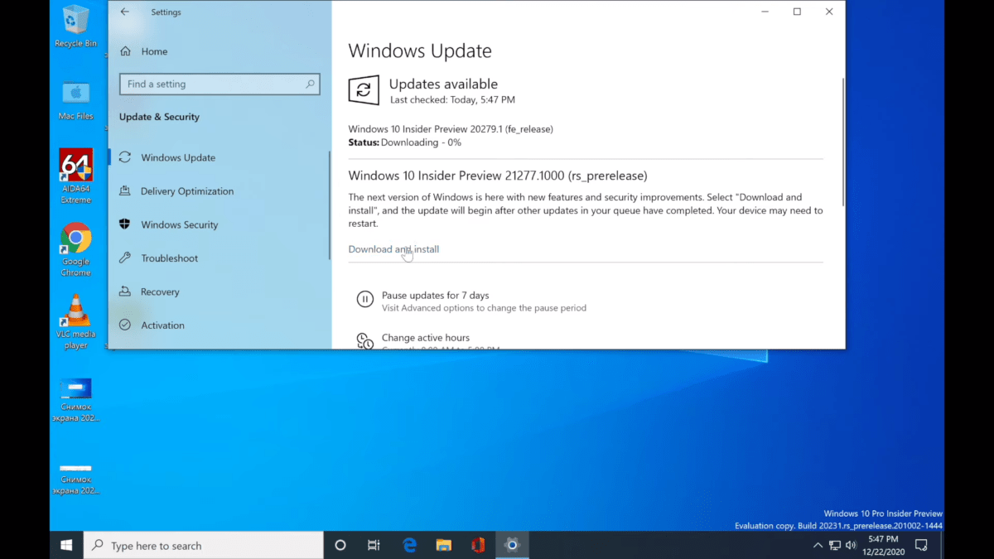Select the upper Снимок экрана file

click(x=75, y=400)
